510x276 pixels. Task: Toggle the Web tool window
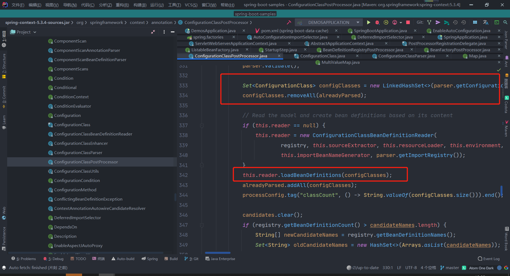coord(4,213)
